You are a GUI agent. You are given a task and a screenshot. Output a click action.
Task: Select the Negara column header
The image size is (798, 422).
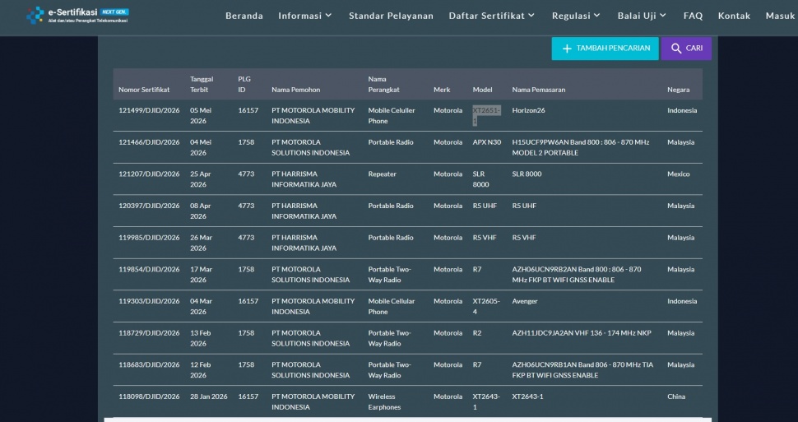click(679, 90)
